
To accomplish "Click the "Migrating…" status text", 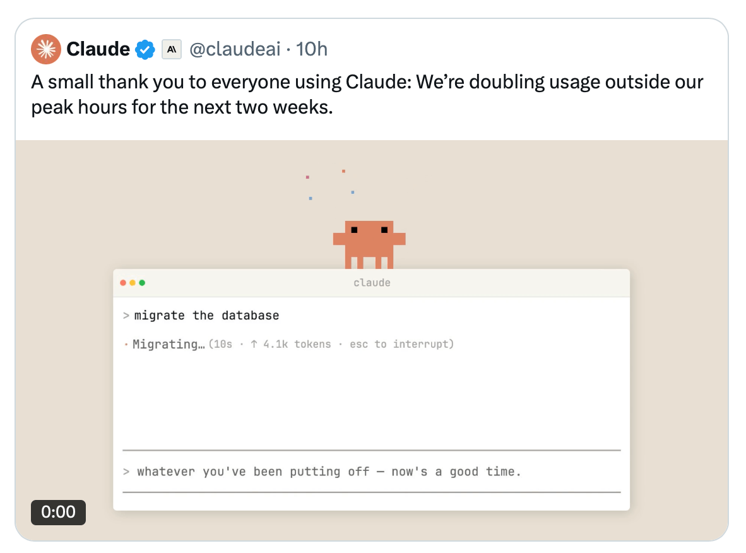I will pos(169,344).
